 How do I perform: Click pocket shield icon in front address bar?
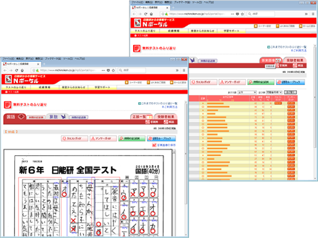(108, 71)
